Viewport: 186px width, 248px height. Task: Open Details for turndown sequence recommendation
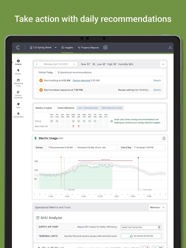click(x=157, y=90)
